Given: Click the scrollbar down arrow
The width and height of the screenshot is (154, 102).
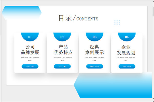Looking at the screenshot, I should point(153,98).
